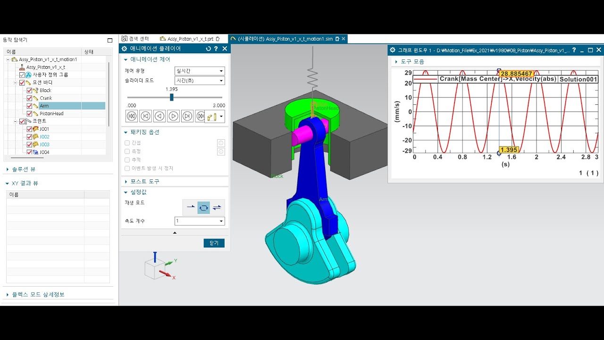Screen dimensions: 604x340
Task: Rewind animation to the first frame
Action: pyautogui.click(x=132, y=116)
